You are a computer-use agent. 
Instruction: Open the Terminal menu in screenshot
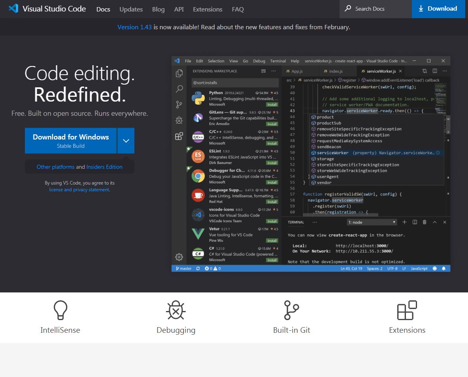tap(278, 61)
